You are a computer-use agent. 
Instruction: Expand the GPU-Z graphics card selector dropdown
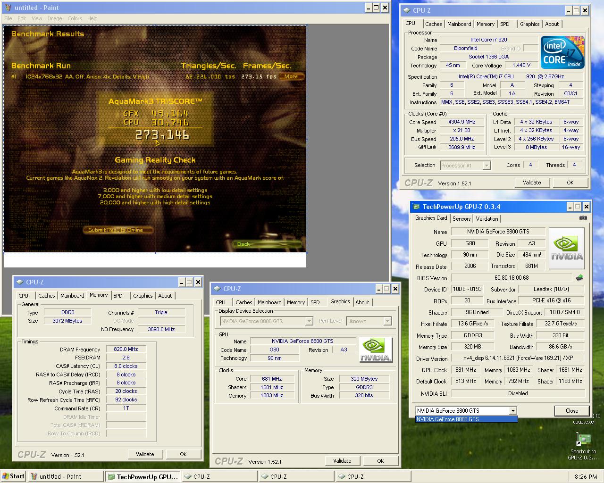tap(513, 411)
